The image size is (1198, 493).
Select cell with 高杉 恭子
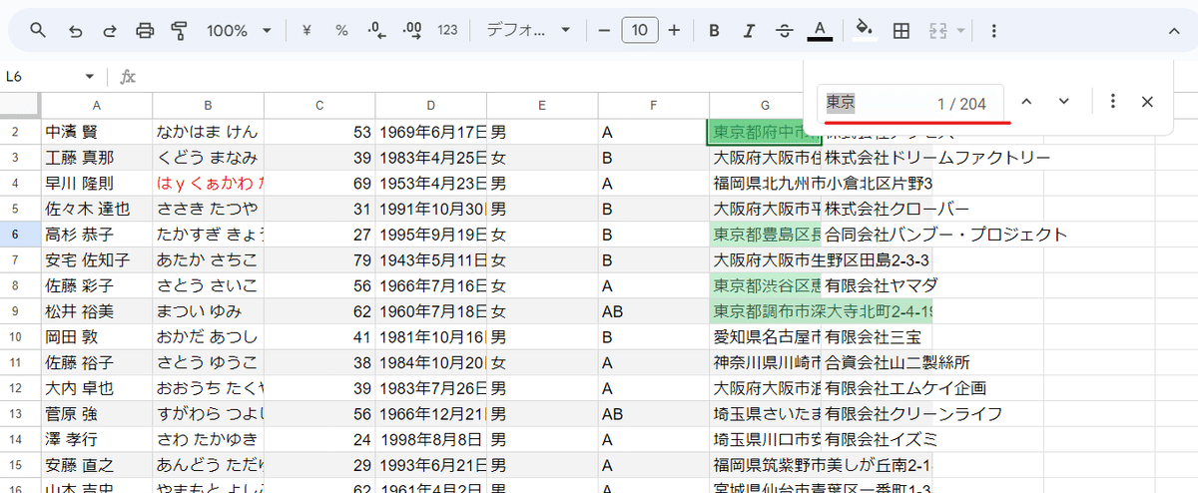coord(97,235)
